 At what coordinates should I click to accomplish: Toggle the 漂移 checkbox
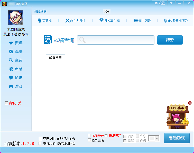pos(125,141)
